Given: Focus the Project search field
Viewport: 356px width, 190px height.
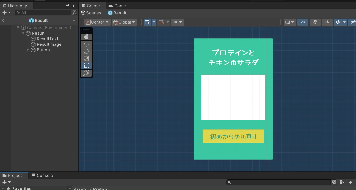Looking at the screenshot, I should pos(279,182).
